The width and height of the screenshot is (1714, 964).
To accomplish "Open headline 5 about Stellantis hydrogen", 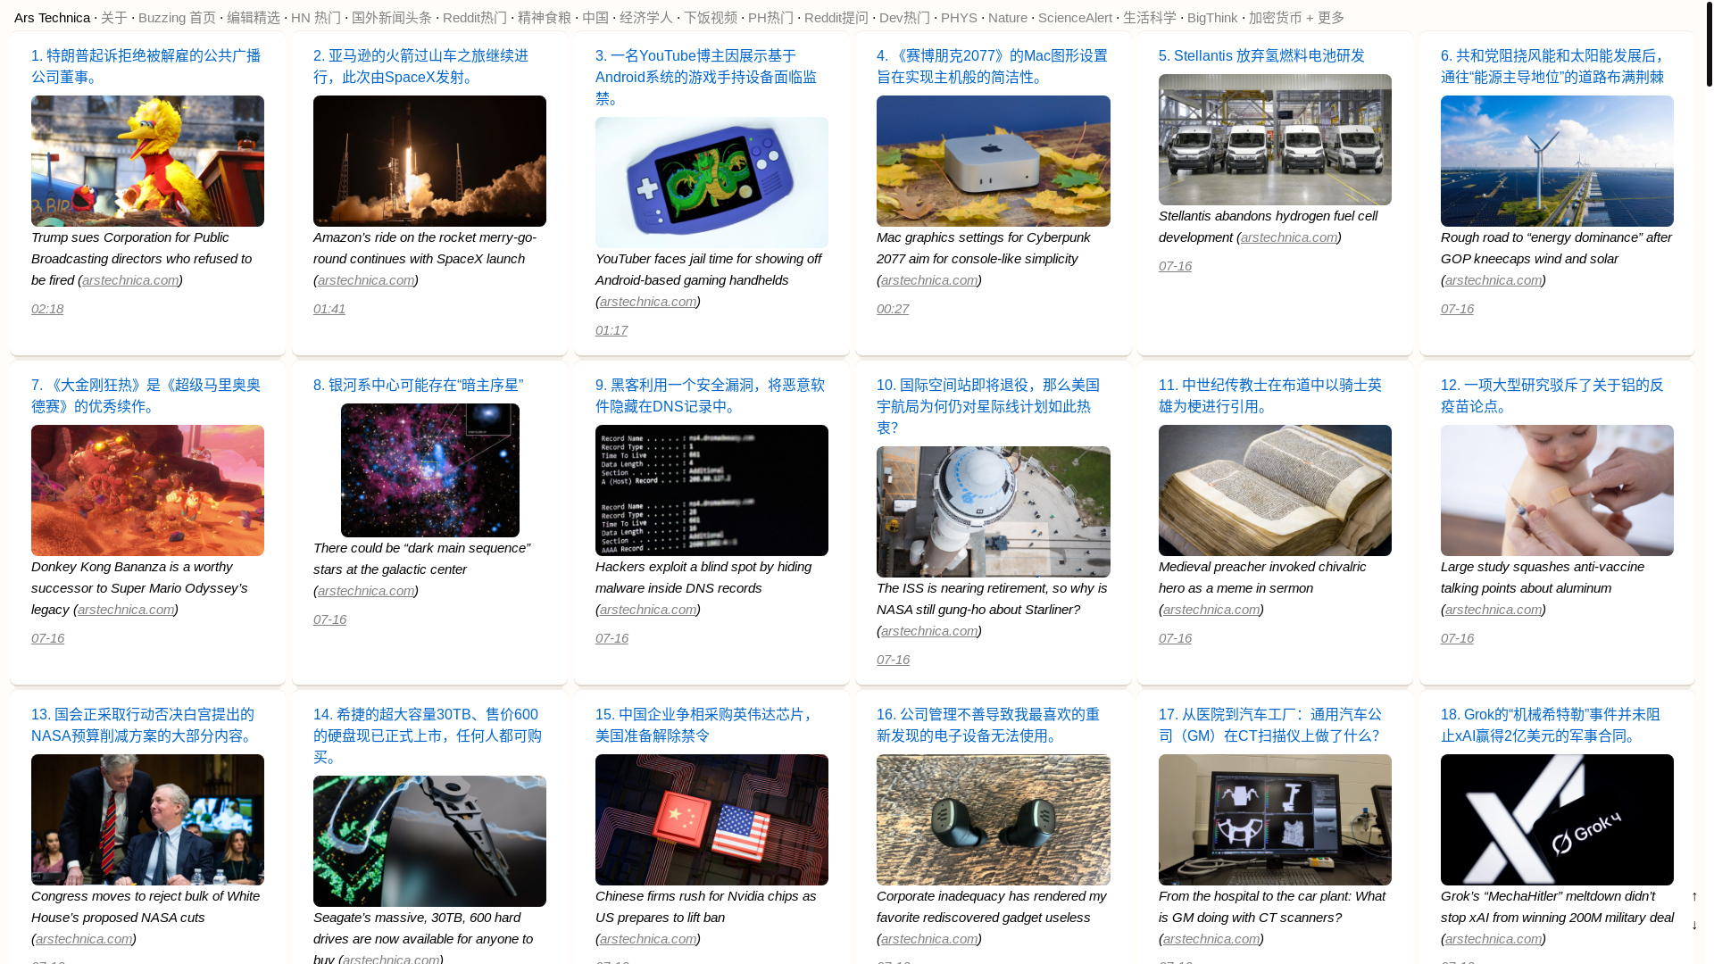I will click(1261, 55).
